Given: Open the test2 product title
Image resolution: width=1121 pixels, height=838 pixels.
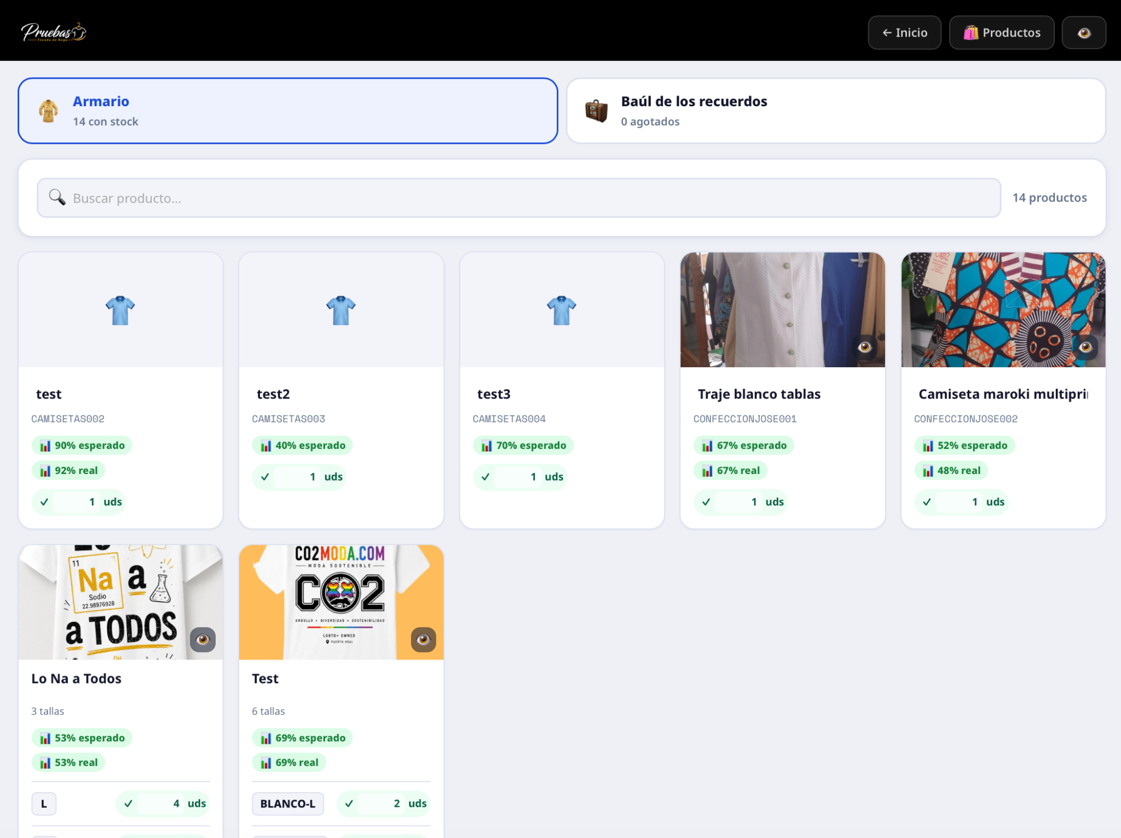Looking at the screenshot, I should (273, 394).
